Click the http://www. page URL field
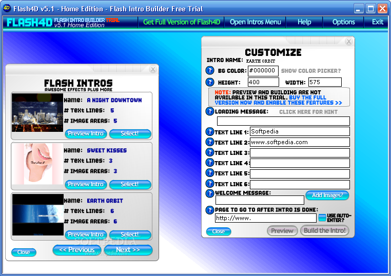Viewport: 391px width, 276px height. (x=266, y=218)
